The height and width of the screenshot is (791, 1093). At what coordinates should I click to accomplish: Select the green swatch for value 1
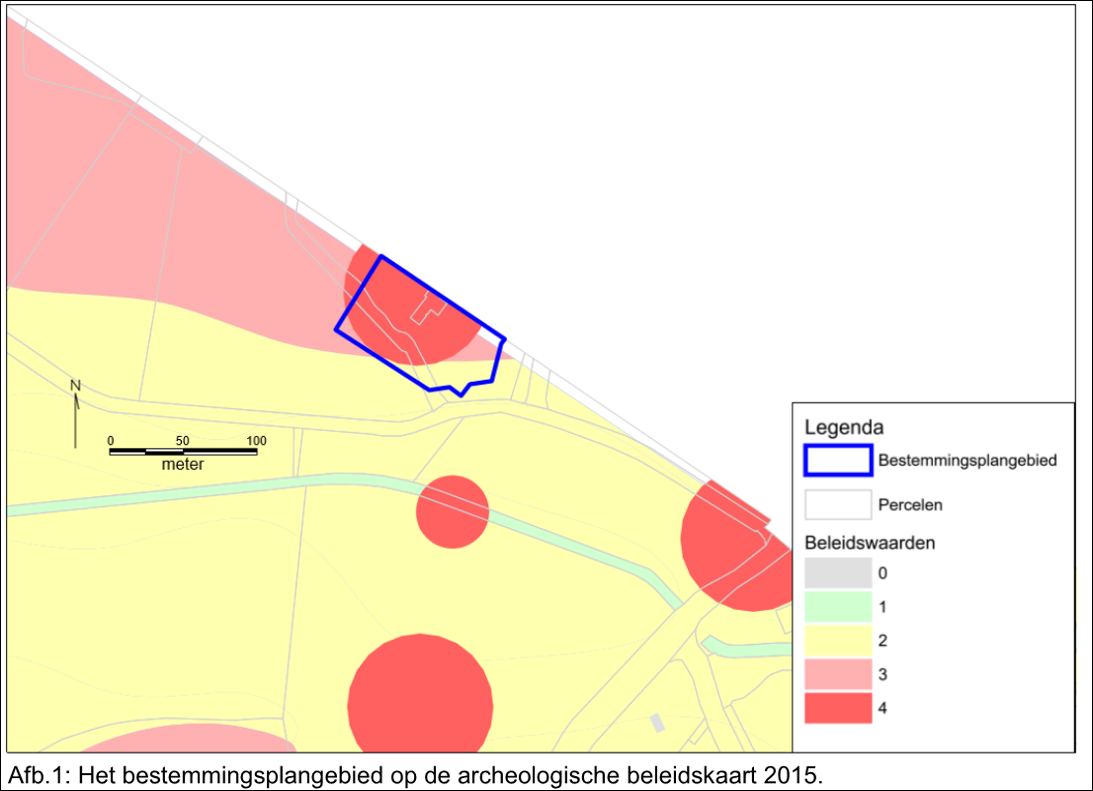click(838, 606)
